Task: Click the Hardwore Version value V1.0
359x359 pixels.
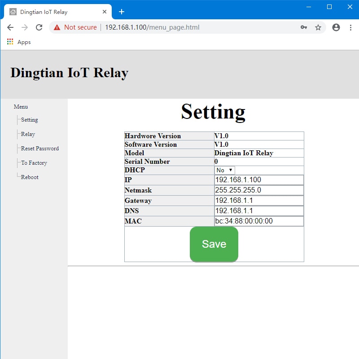Action: click(x=221, y=136)
